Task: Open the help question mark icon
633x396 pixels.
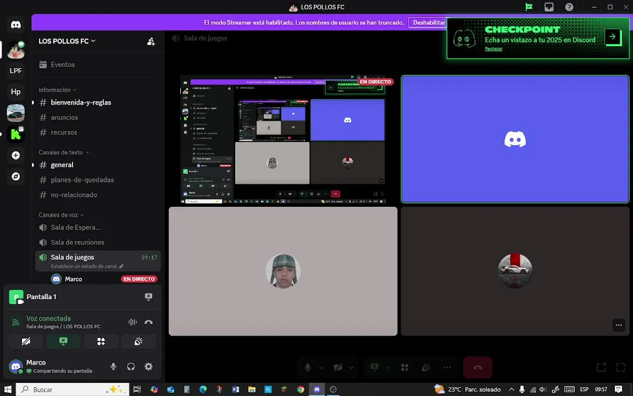Action: coord(569,7)
